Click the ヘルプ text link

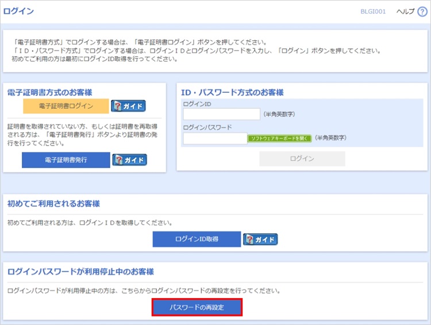(405, 12)
